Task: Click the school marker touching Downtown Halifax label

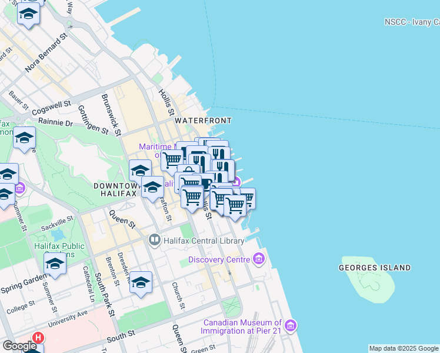Action: (x=153, y=189)
